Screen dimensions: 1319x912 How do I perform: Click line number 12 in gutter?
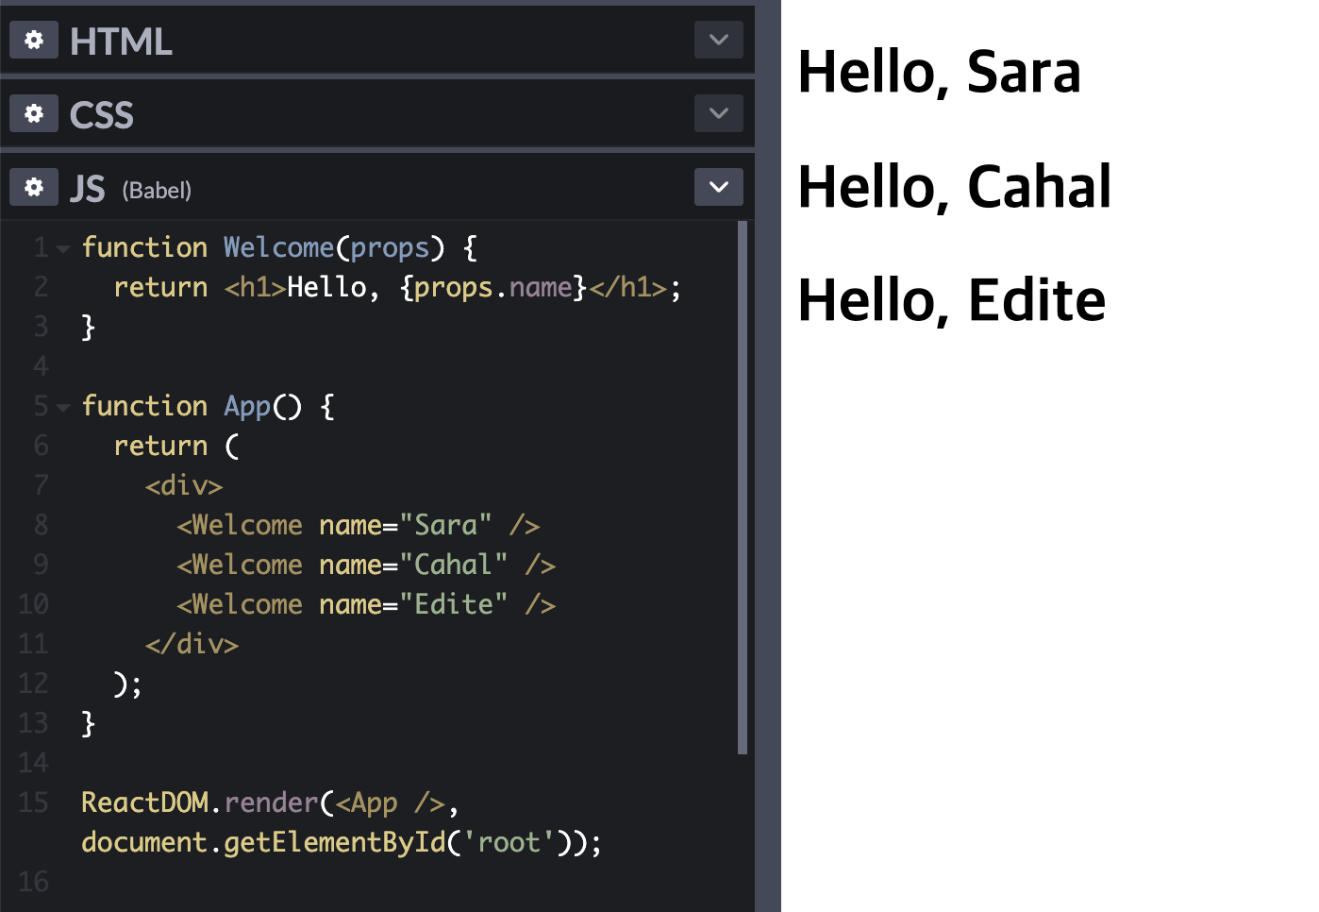(33, 684)
